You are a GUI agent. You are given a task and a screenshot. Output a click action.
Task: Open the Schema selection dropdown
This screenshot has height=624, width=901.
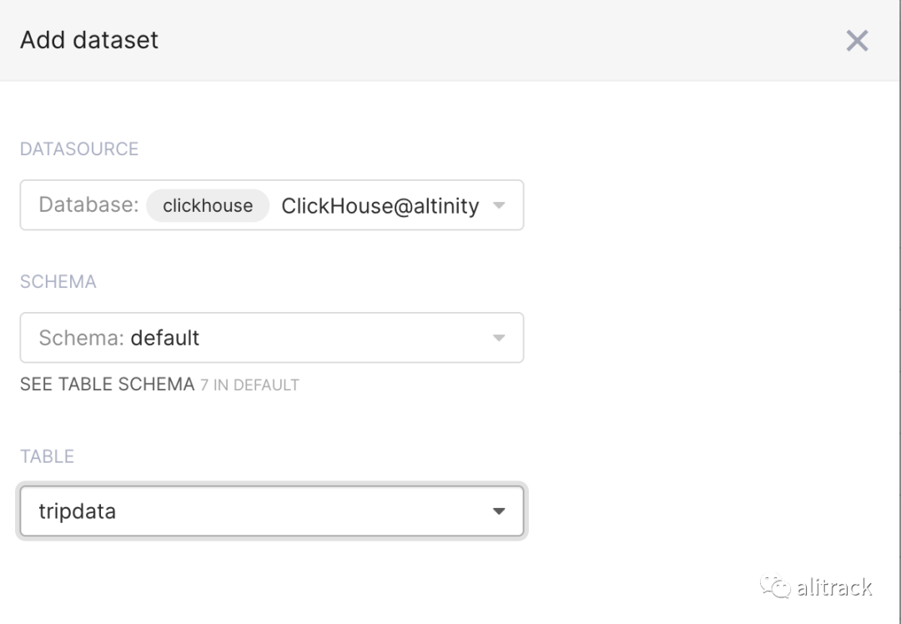[271, 338]
